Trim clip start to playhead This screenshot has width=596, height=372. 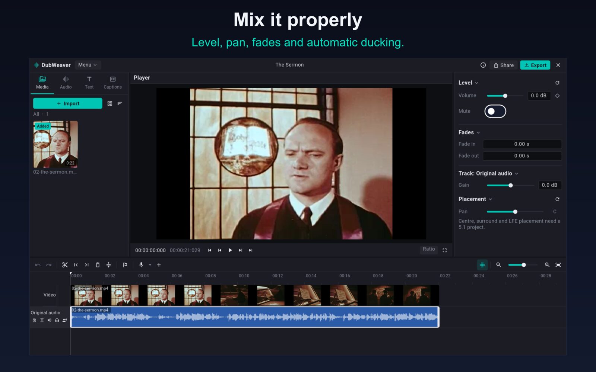76,265
